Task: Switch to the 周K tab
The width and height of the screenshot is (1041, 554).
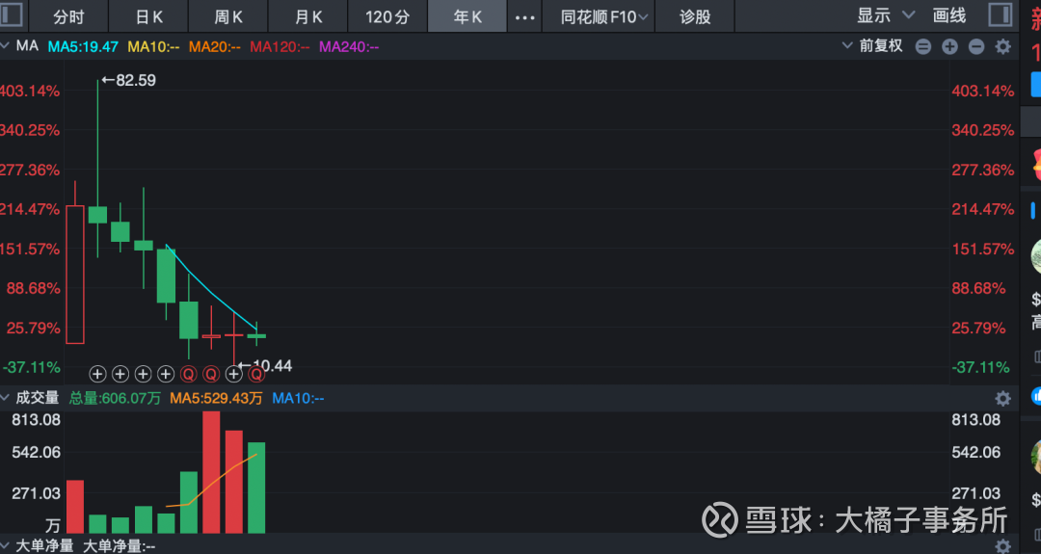Action: click(x=228, y=16)
